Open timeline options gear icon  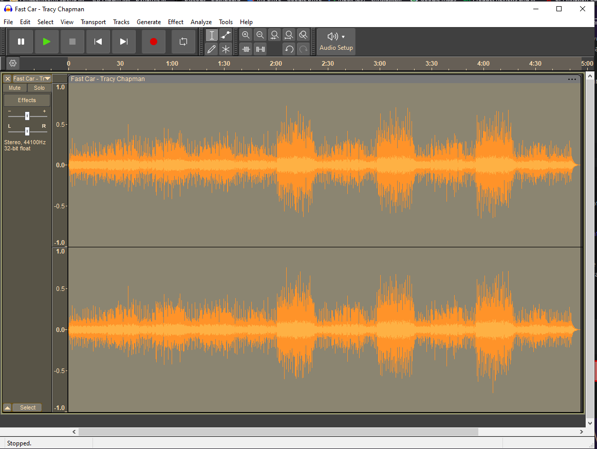tap(12, 63)
